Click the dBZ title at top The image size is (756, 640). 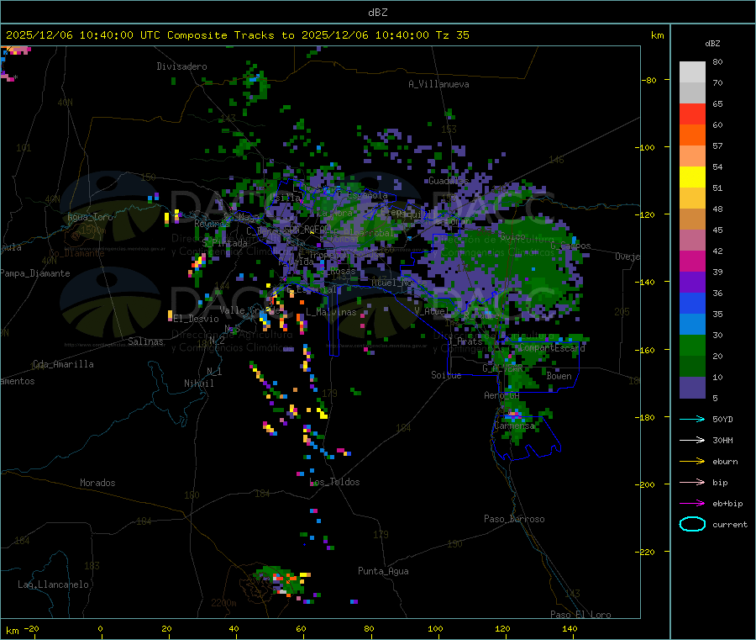point(377,13)
